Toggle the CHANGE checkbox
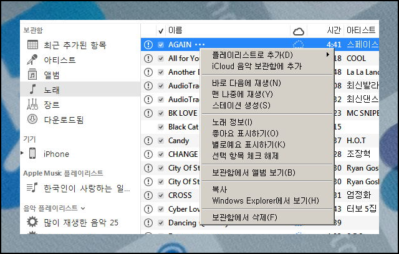399x254 pixels. click(x=161, y=154)
